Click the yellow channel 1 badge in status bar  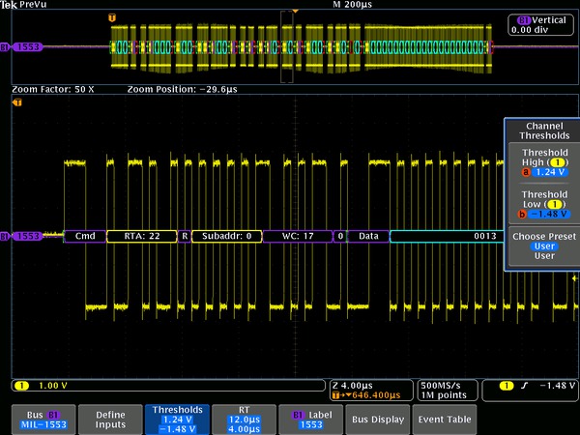[22, 386]
